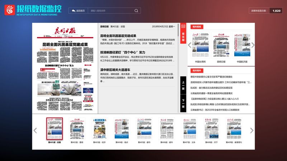Click the magnifier search icon

[x=136, y=11]
